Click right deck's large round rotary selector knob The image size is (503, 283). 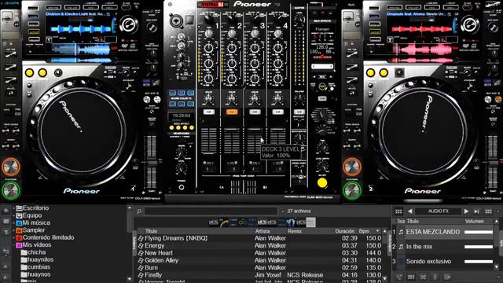pyautogui.click(x=470, y=24)
